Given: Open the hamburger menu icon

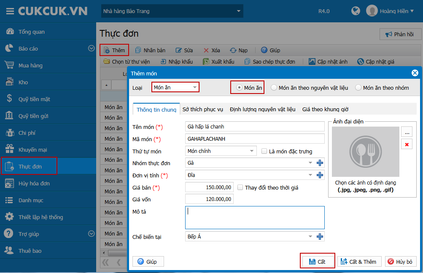Looking at the screenshot, I should 10,11.
